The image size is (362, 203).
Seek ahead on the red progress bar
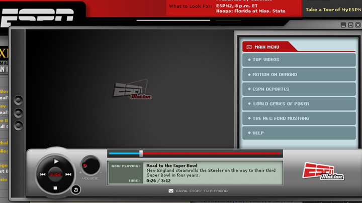[212, 153]
